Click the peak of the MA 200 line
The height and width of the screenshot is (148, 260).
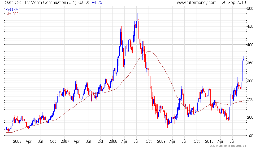tap(149, 51)
